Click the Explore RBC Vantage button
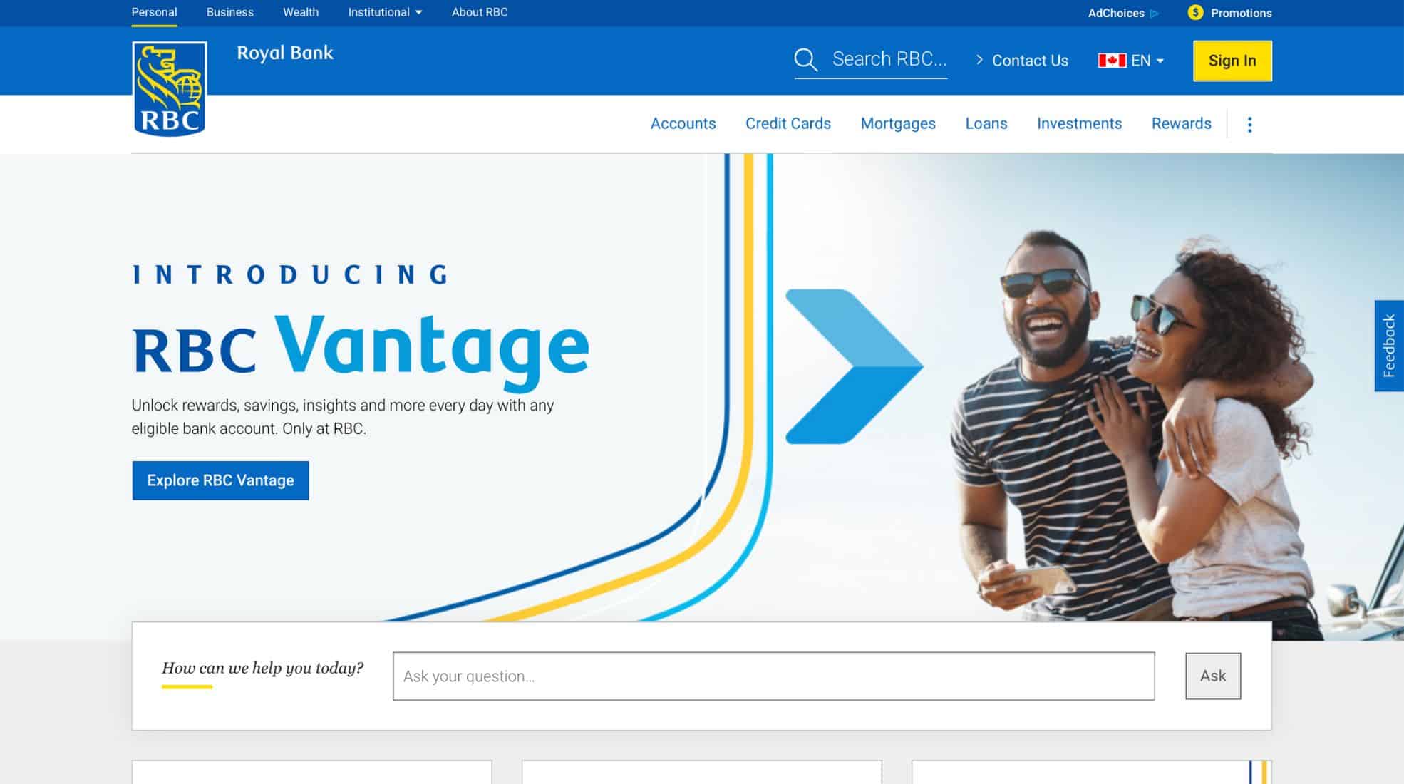The image size is (1404, 784). point(220,480)
